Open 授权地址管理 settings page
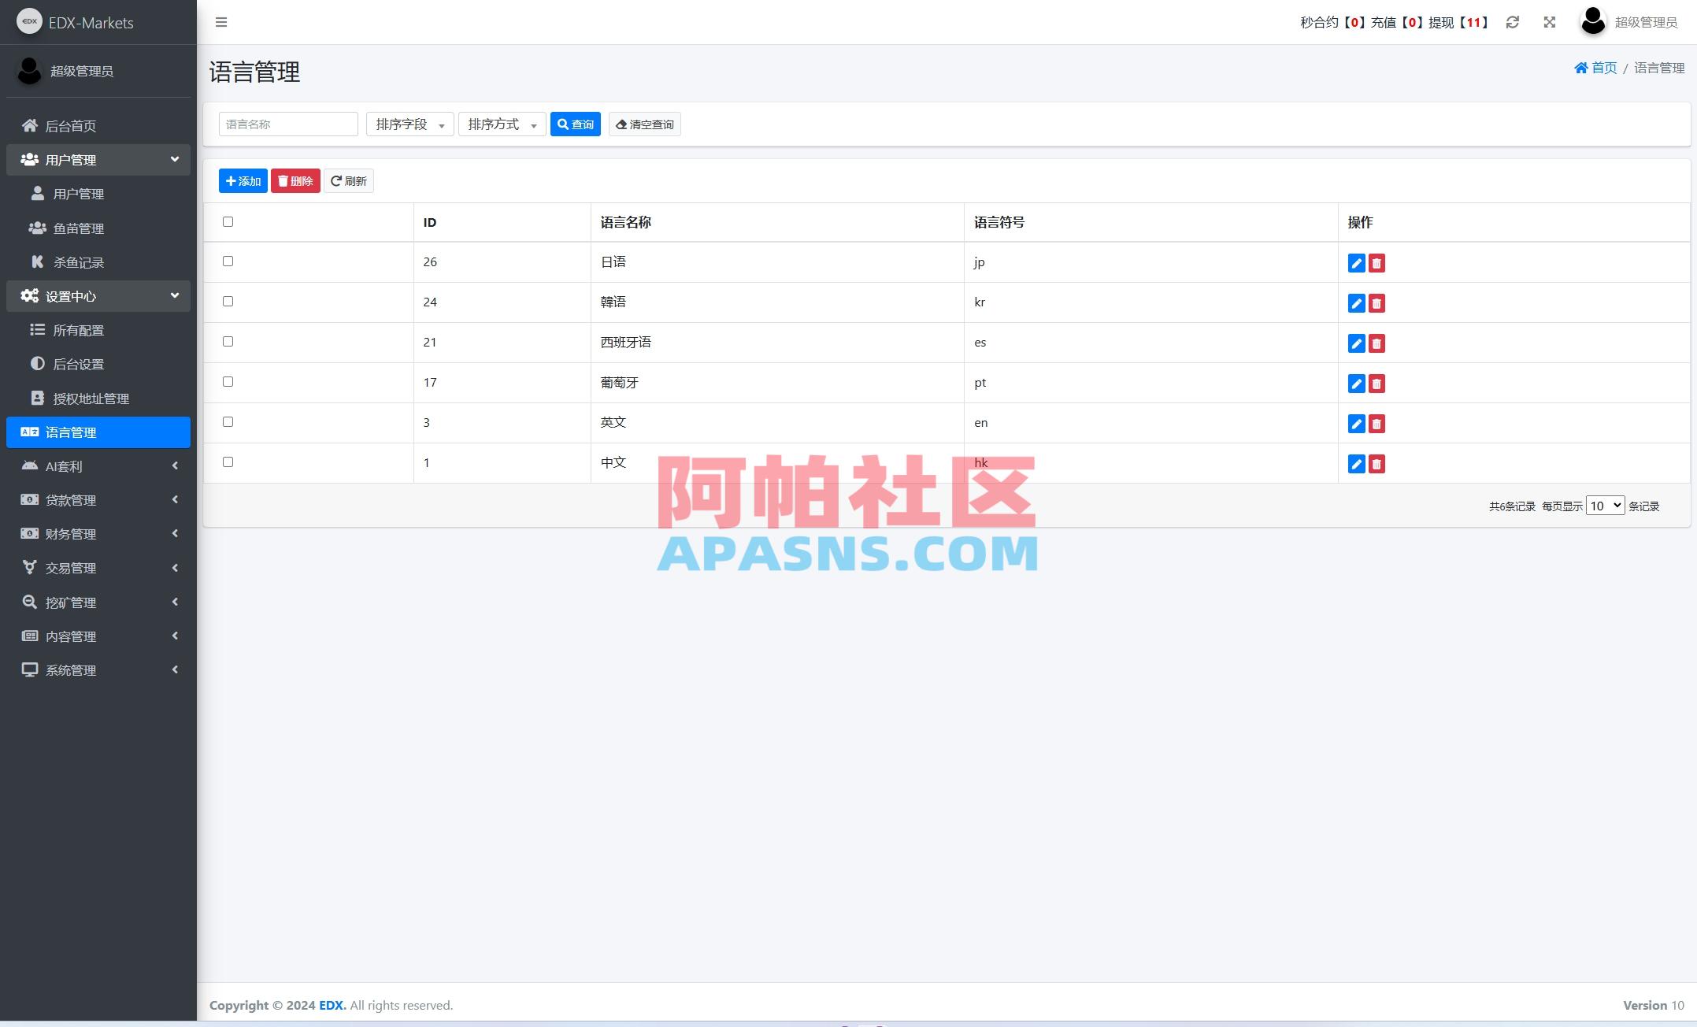 (x=91, y=398)
